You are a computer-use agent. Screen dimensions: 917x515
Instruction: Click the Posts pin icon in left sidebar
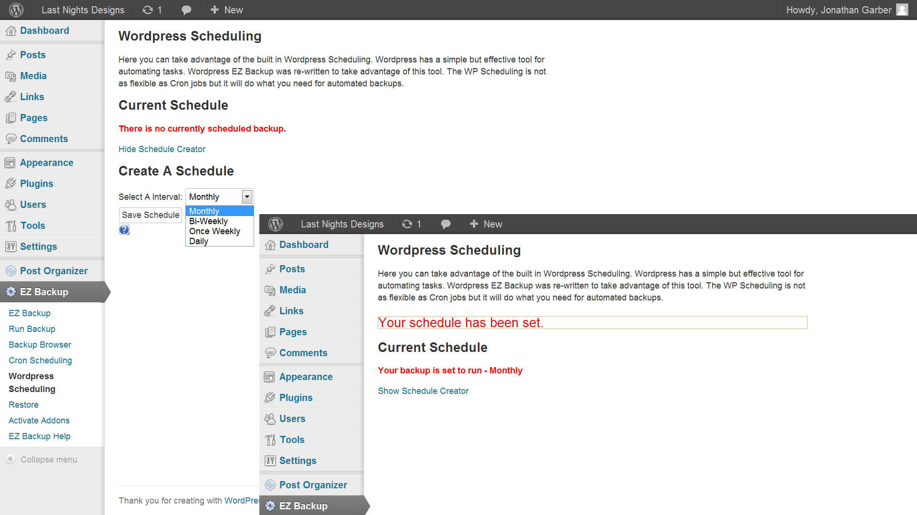click(11, 55)
